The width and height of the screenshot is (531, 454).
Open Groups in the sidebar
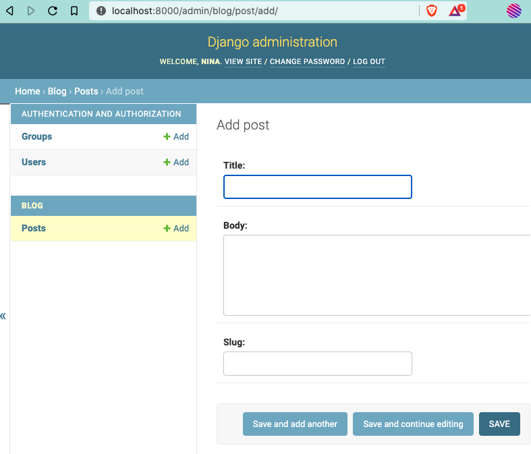tap(37, 136)
